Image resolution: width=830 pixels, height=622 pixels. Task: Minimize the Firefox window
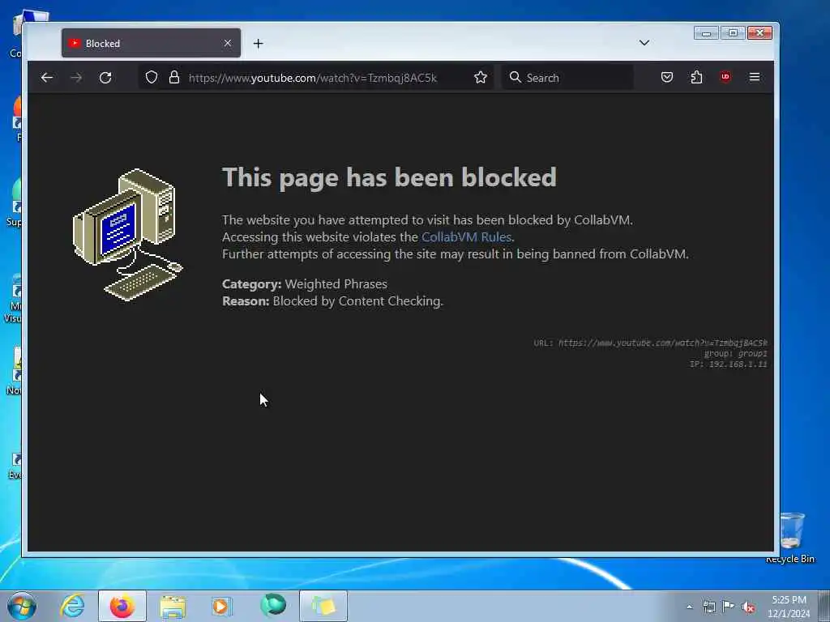tap(706, 32)
